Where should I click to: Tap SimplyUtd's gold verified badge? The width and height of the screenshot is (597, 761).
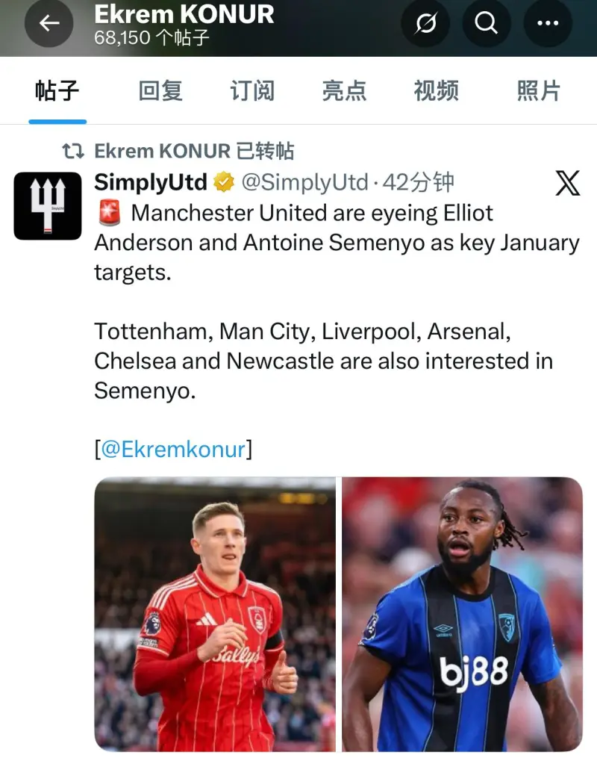[224, 182]
